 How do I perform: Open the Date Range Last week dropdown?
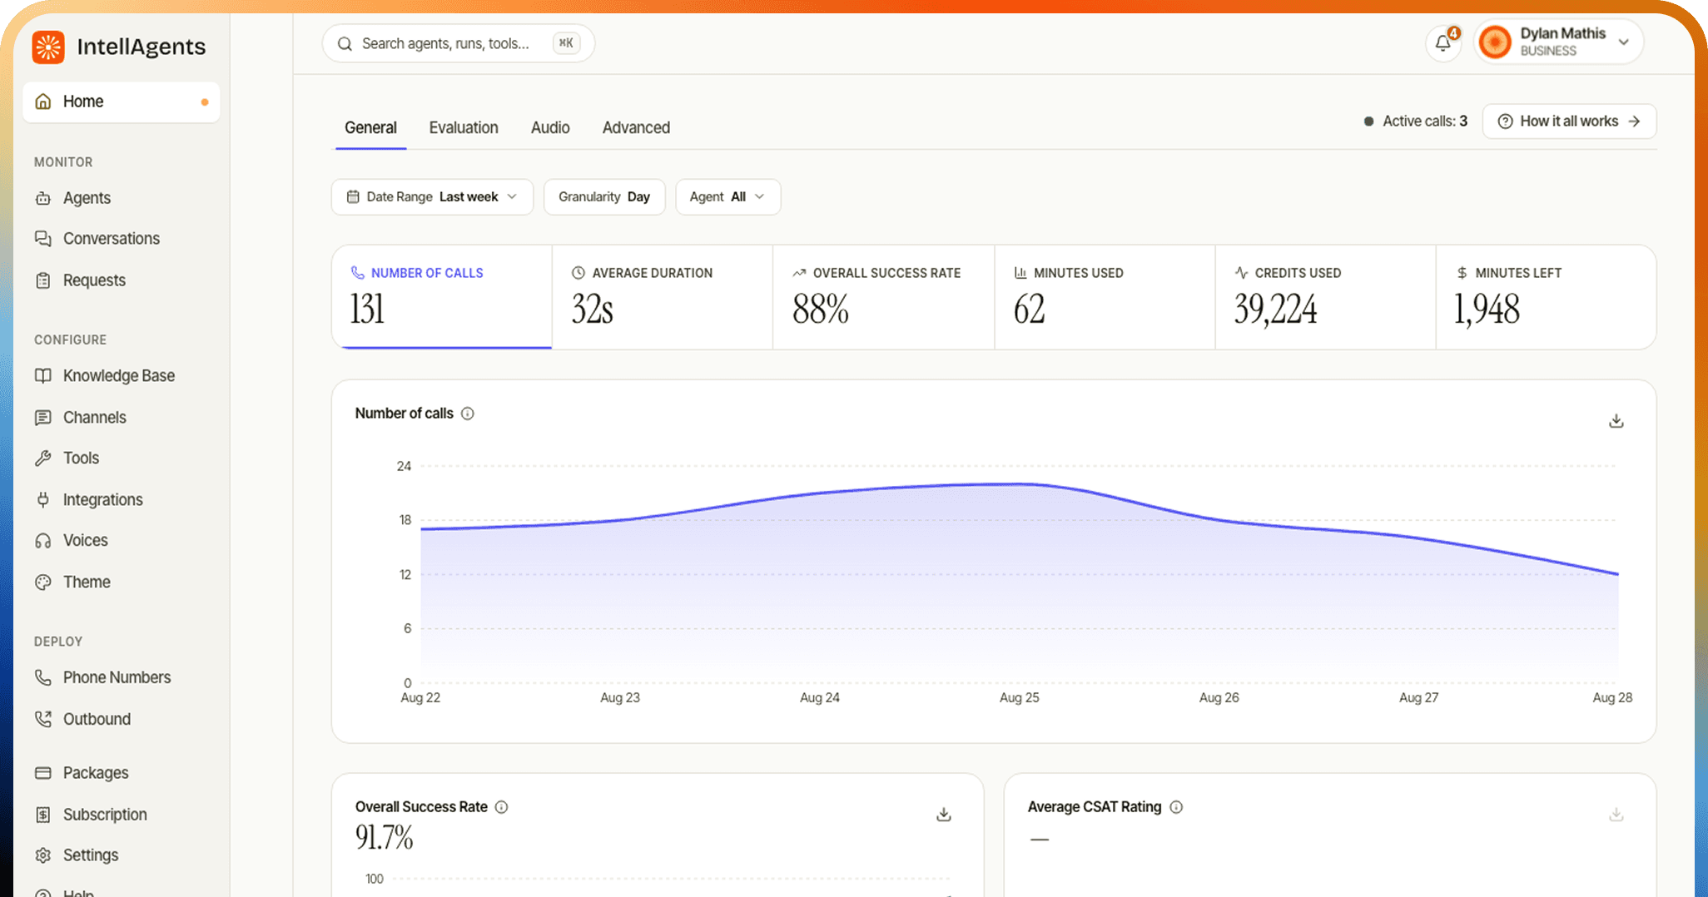pyautogui.click(x=432, y=197)
